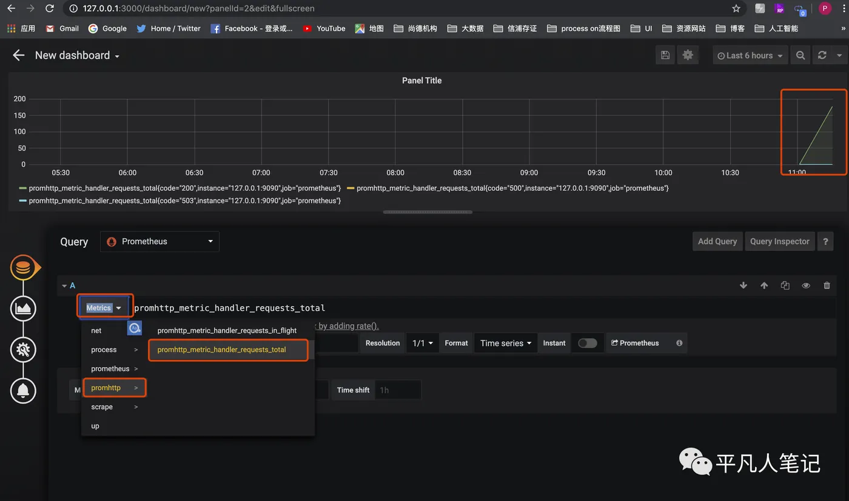The width and height of the screenshot is (849, 501).
Task: Open the Format Time series dropdown
Action: (506, 343)
